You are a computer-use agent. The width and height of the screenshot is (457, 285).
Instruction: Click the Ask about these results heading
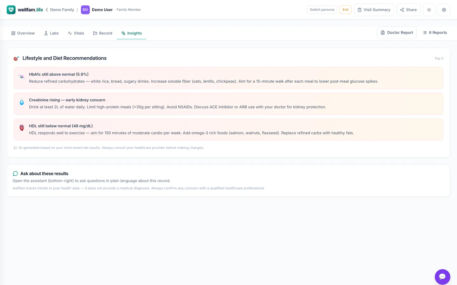coord(44,174)
